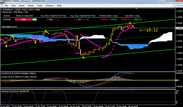Screen dimensions: 183x107
Task: Click price scale level 1.14745
Action: point(179,11)
